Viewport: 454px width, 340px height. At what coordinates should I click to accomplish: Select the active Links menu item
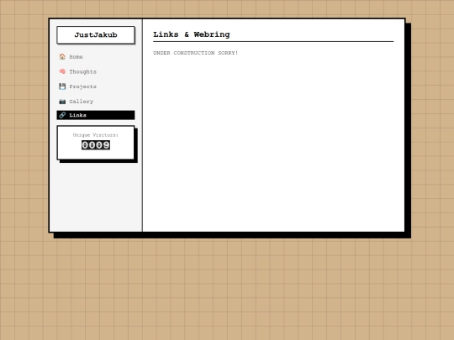[96, 115]
